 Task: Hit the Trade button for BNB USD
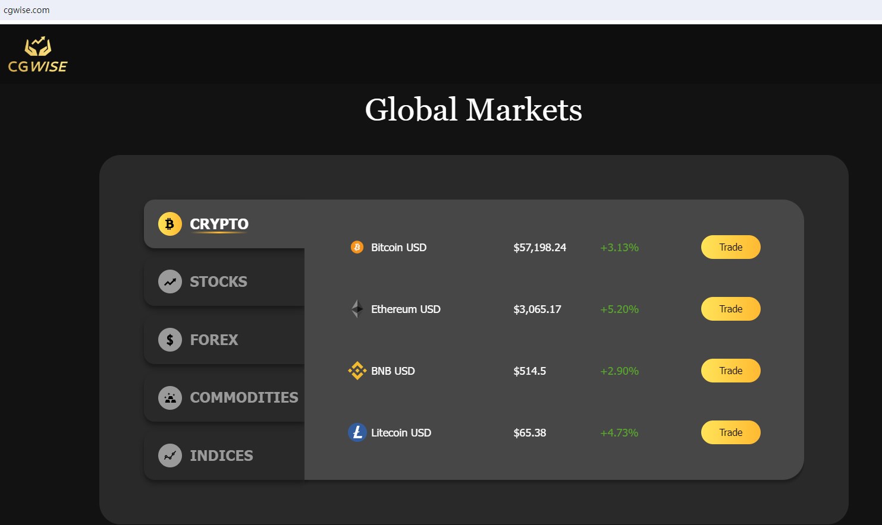point(730,371)
